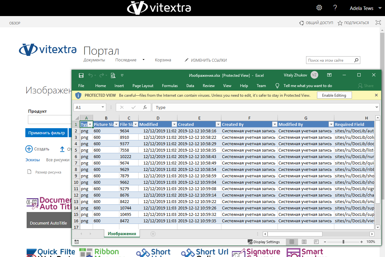Image resolution: width=385 pixels, height=257 pixels.
Task: Open the File menu in Excel
Action: 81,86
